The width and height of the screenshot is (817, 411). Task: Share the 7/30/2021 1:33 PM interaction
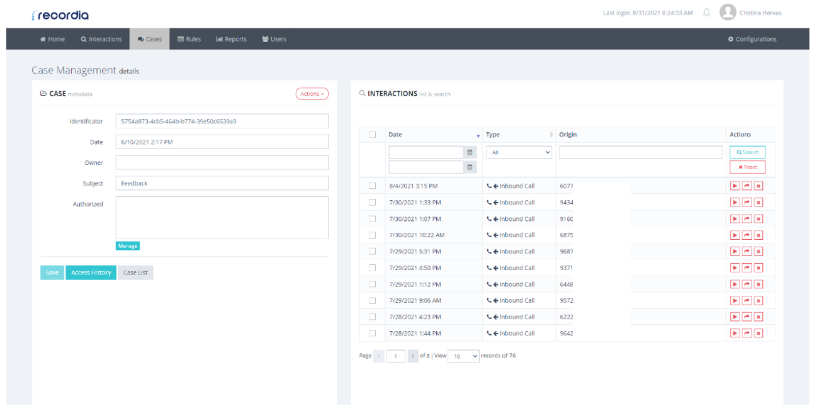pos(747,203)
